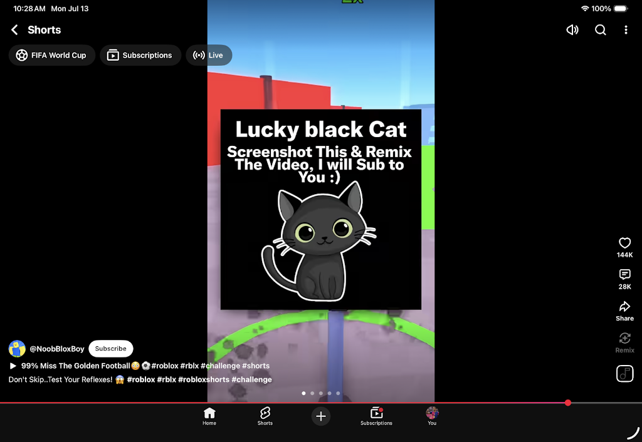
Task: Open the three-dot more options menu
Action: 626,29
